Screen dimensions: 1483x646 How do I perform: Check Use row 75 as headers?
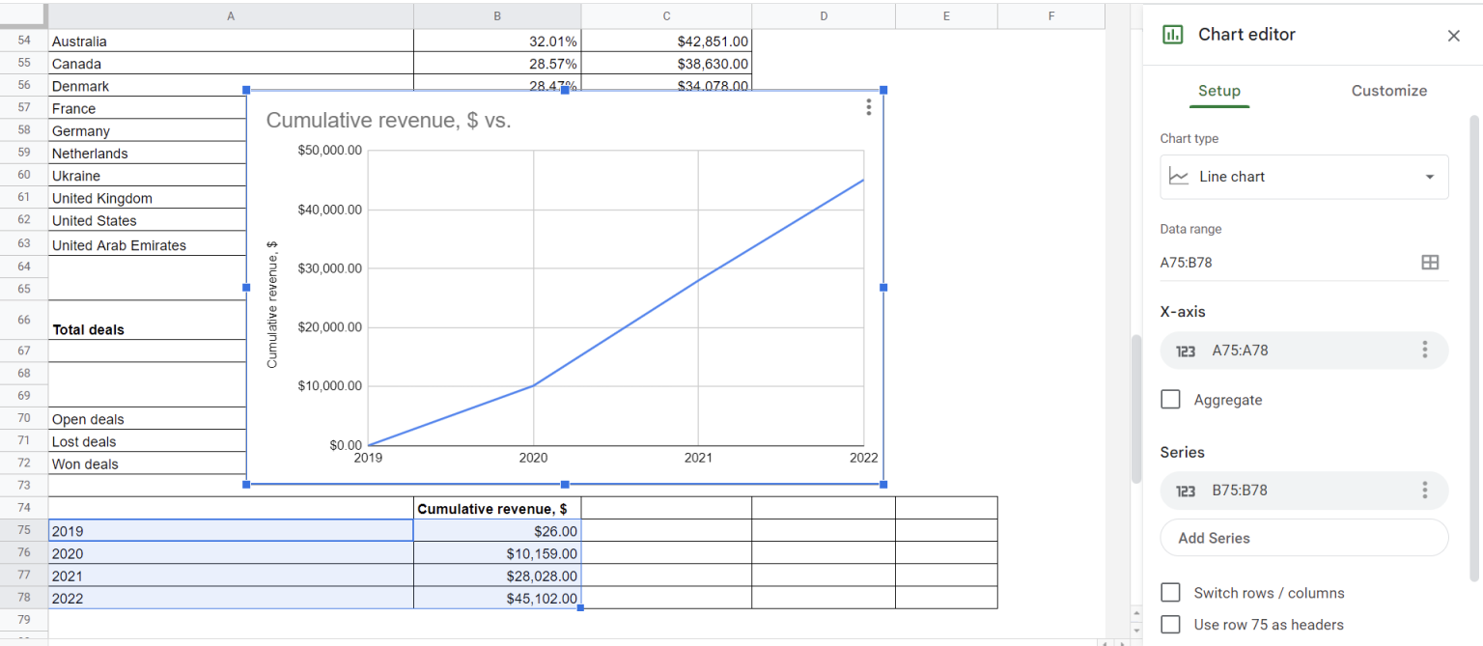[1170, 624]
